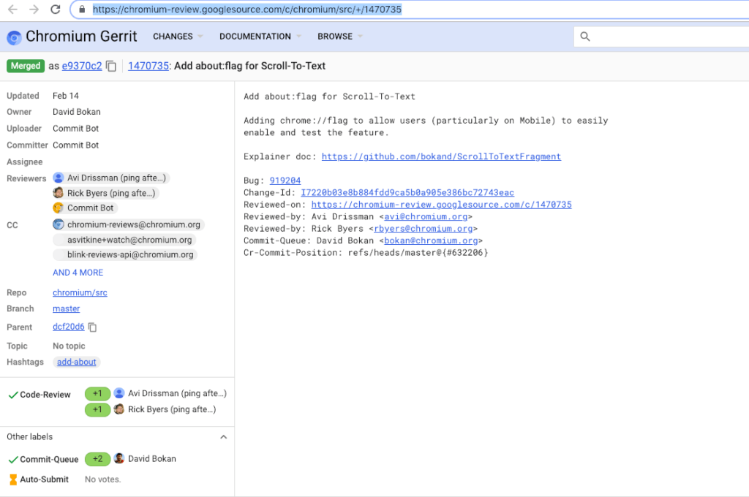Viewport: 749px width, 497px height.
Task: Open the Change-Id link
Action: 407,192
